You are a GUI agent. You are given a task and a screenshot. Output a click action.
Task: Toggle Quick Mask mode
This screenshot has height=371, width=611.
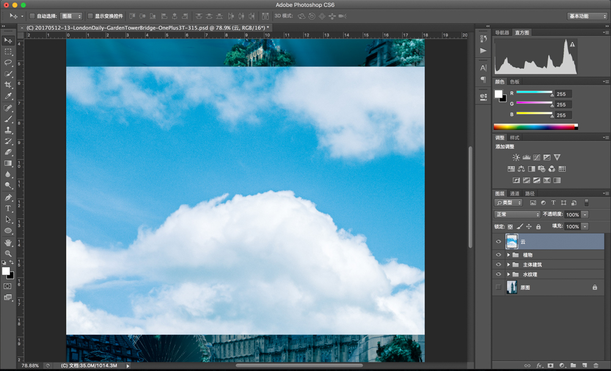point(7,286)
